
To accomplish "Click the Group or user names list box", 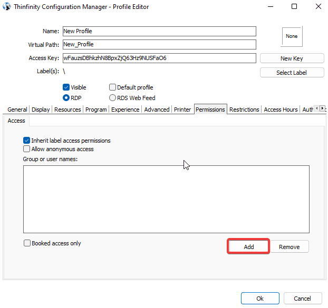I will click(x=166, y=199).
